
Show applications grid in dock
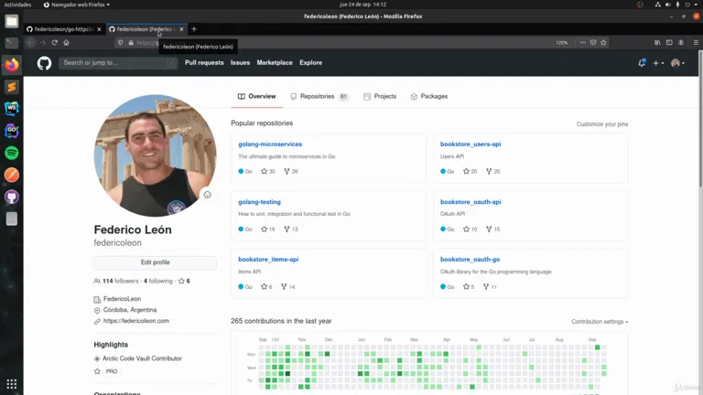pos(12,384)
